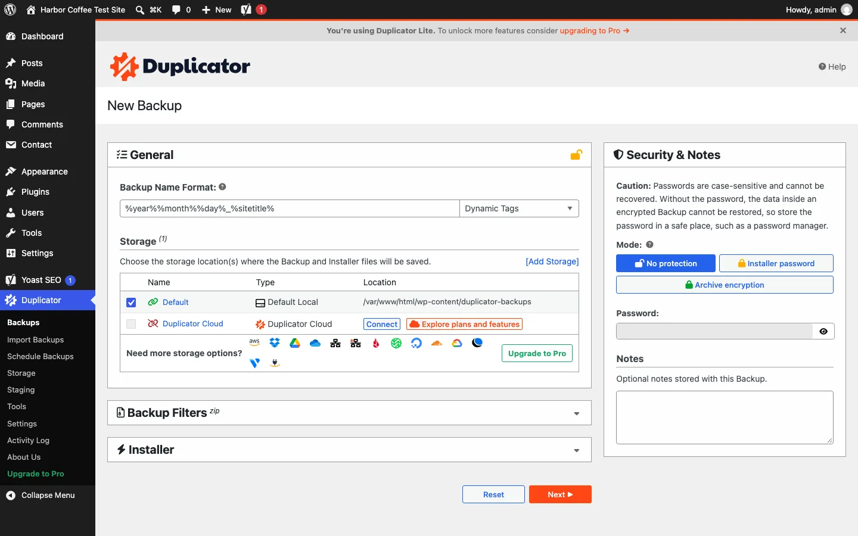Click help icon beside Backup Name Format

(222, 187)
